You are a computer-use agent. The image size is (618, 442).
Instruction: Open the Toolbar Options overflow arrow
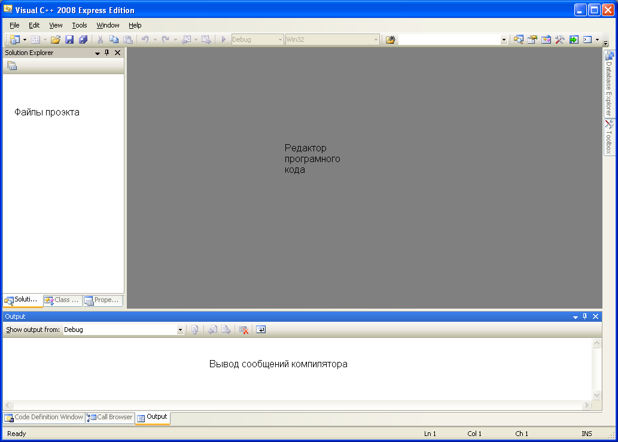tap(606, 42)
